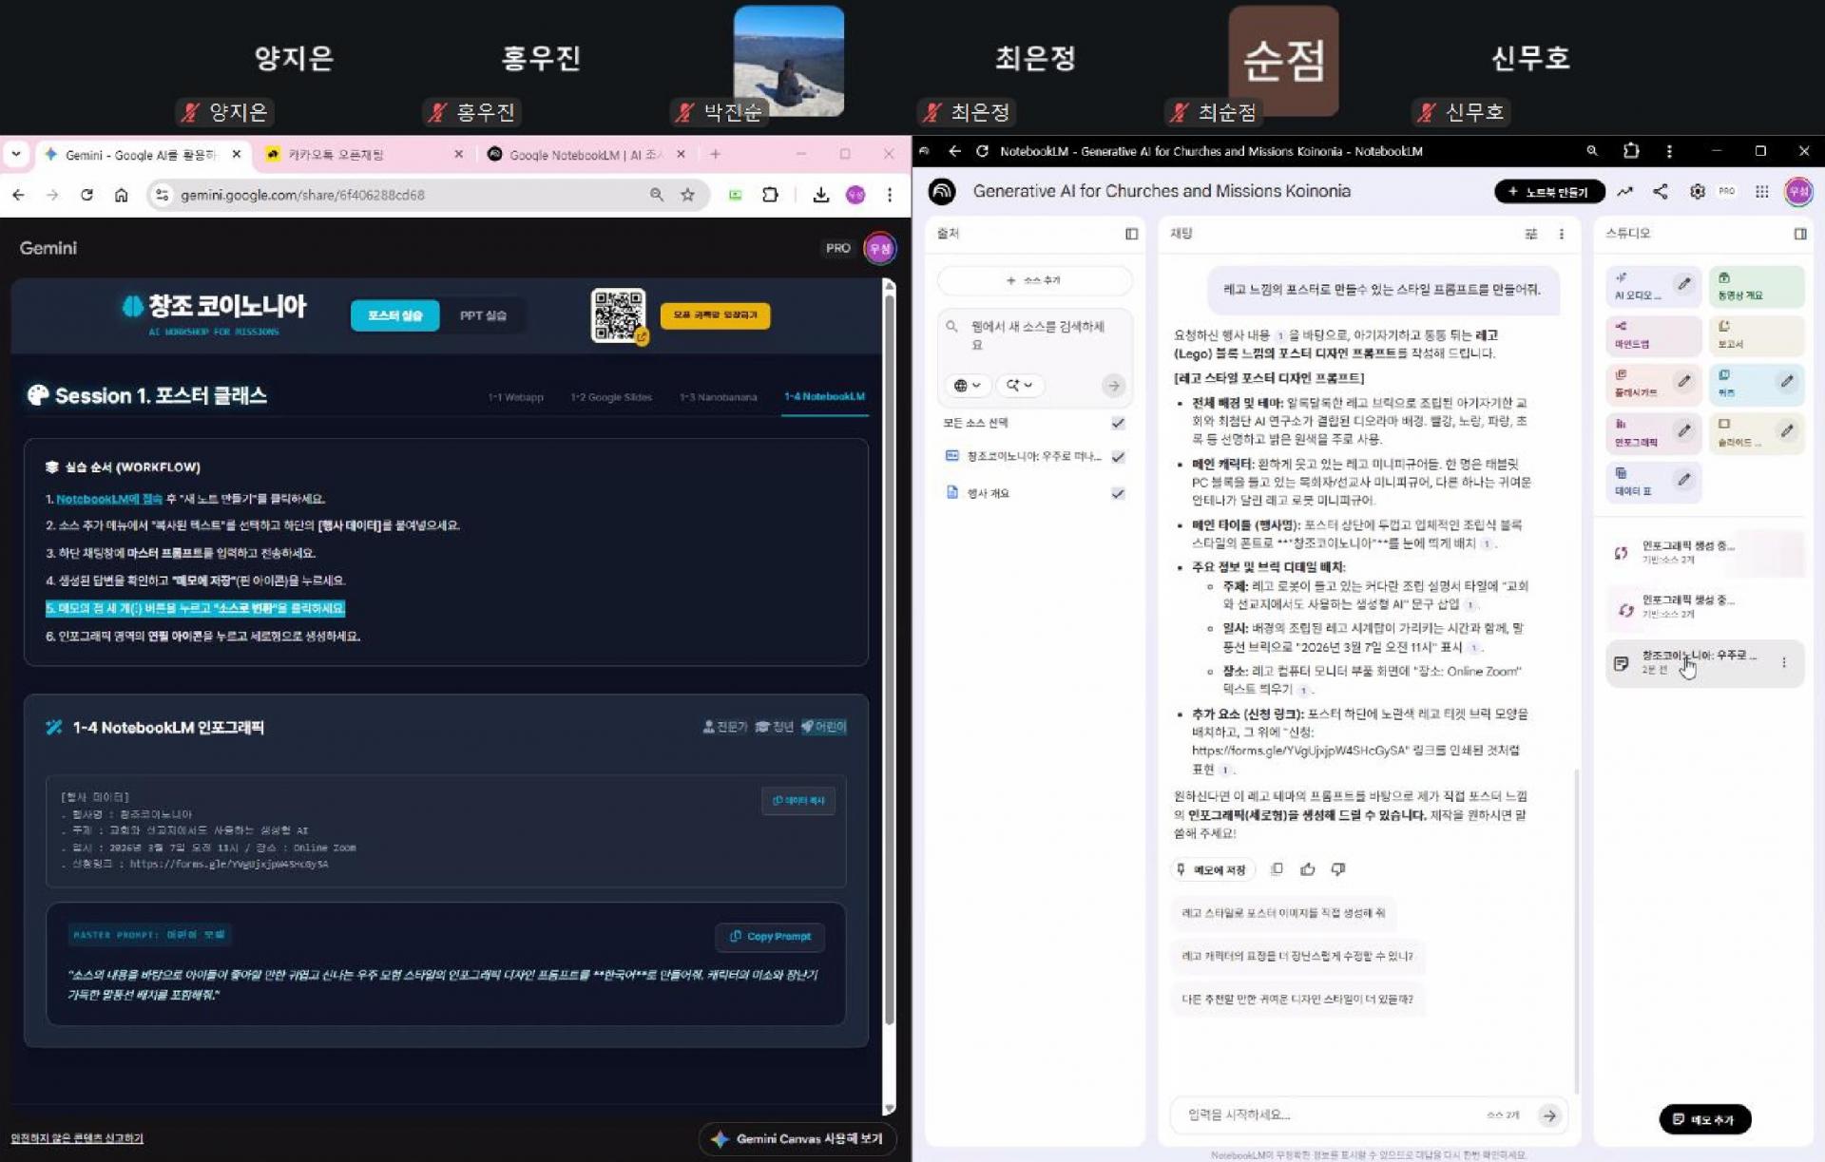1825x1162 pixels.
Task: Click the 메모 추가 button
Action: tap(1704, 1119)
